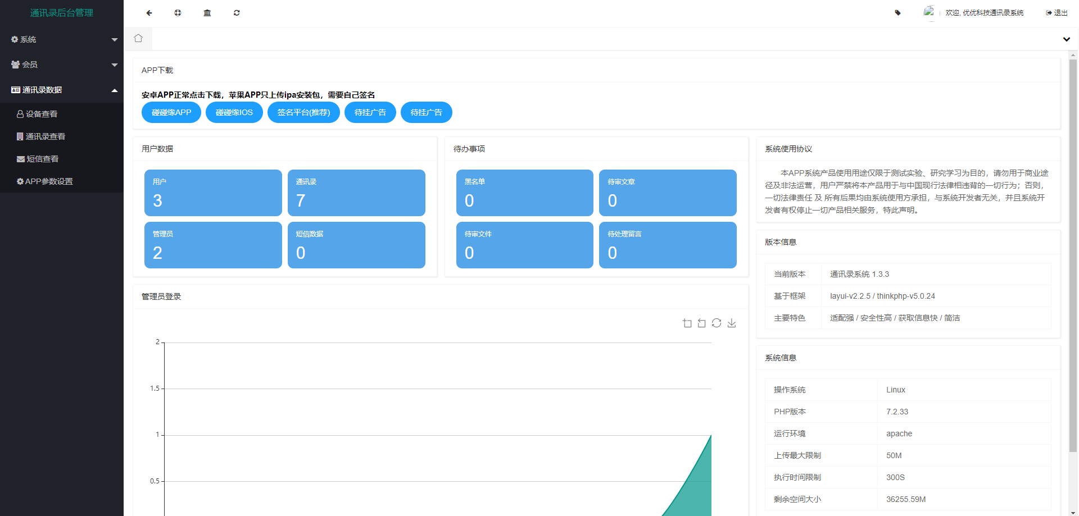Download the 碰碰缘APP via the blue button
The height and width of the screenshot is (516, 1079).
pyautogui.click(x=171, y=112)
